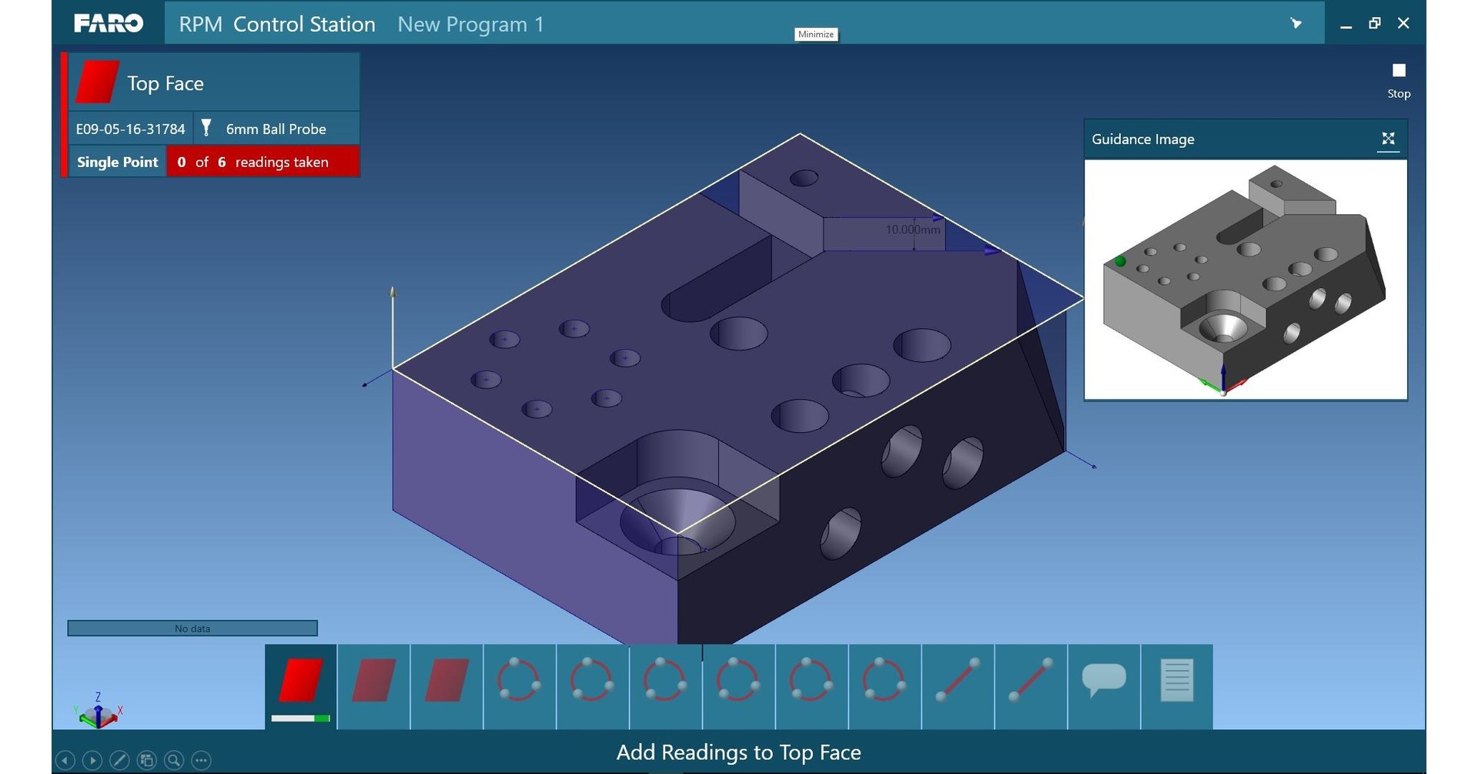
Task: Expand the Guidance Image to fullscreen
Action: [x=1388, y=139]
